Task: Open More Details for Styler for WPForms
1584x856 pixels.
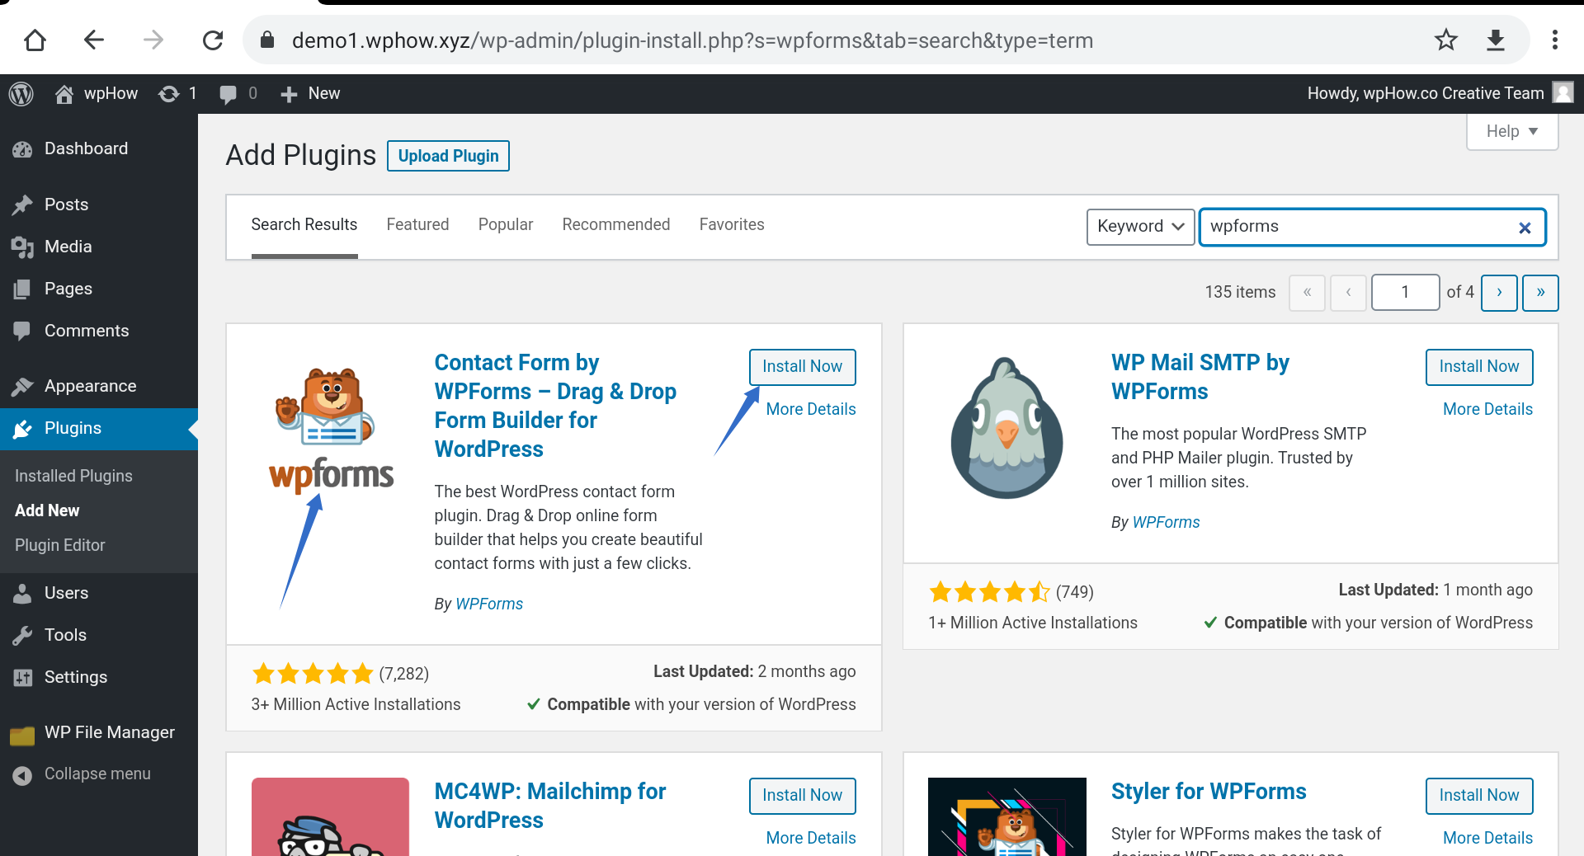Action: click(x=1487, y=838)
